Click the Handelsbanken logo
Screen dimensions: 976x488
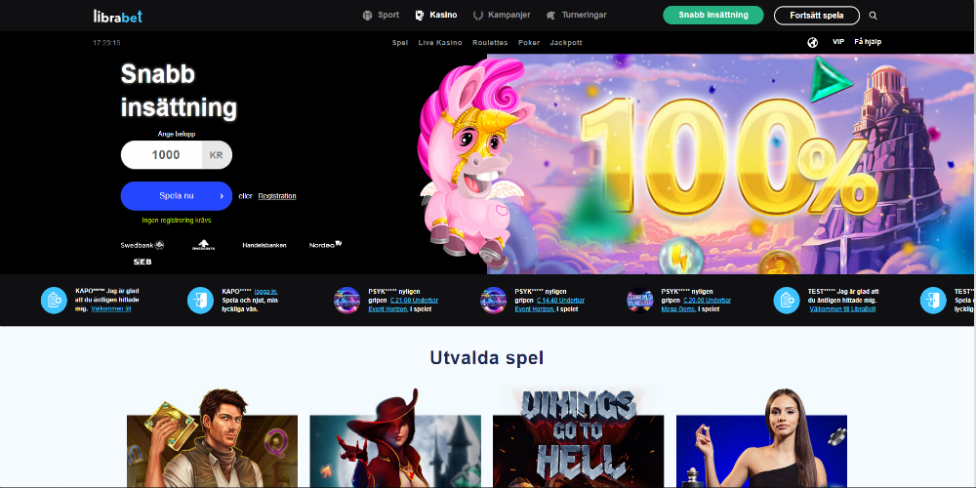coord(264,245)
